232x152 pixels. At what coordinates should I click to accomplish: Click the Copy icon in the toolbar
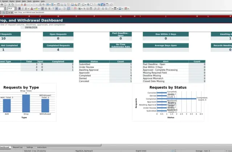tap(13, 5)
